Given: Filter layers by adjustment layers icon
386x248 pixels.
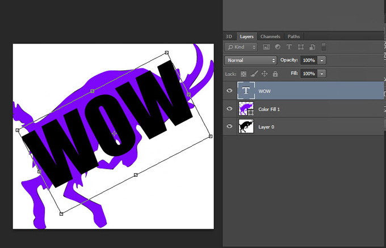Looking at the screenshot, I should 278,47.
